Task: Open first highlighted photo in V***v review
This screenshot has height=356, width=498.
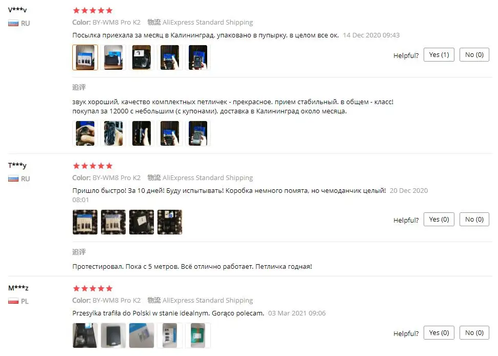Action: tap(85, 57)
